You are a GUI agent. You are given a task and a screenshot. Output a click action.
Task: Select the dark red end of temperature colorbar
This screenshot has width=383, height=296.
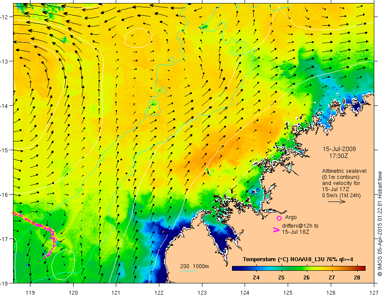pos(362,268)
